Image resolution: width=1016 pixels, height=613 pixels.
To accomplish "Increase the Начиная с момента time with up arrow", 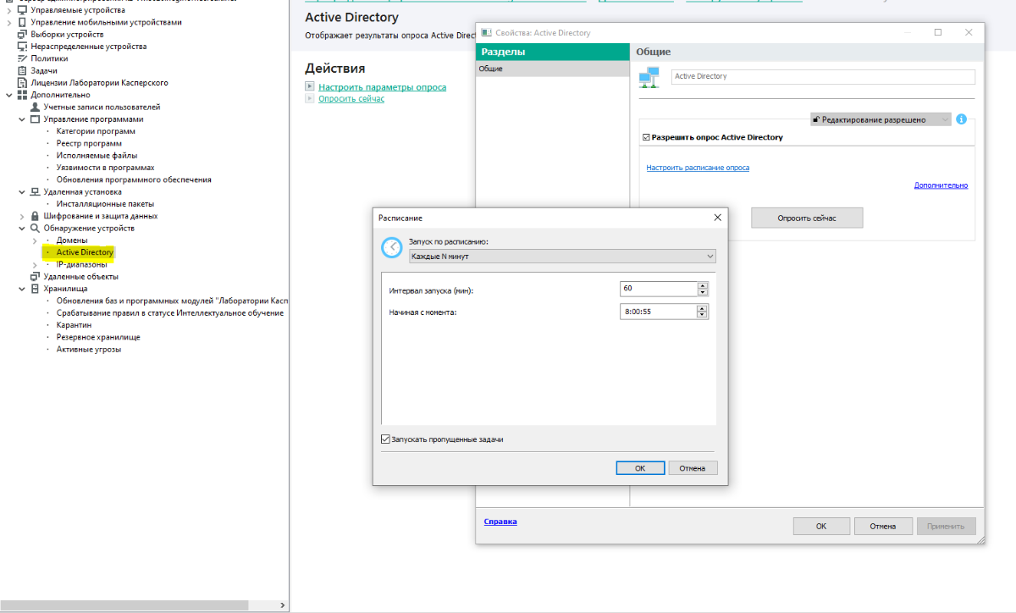I will (703, 308).
